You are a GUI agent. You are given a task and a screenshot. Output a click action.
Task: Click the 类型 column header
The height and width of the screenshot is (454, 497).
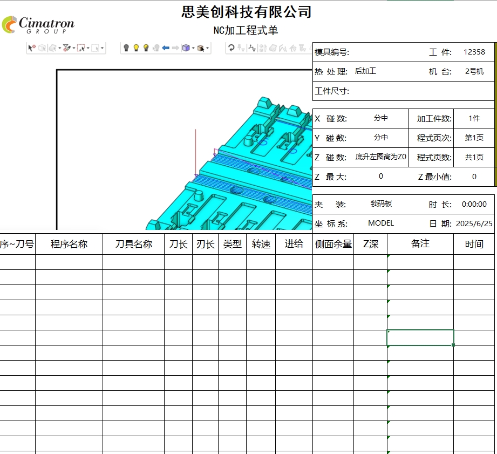coord(233,244)
